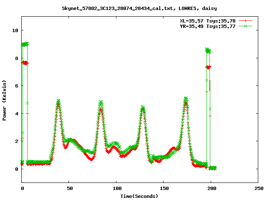Click the x-axis tick label 50
267x200 pixels.
point(69,188)
